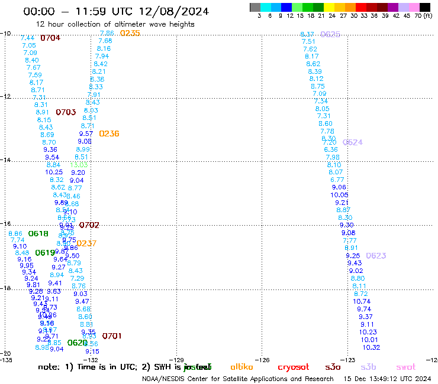This screenshot has width=438, height=384.
Task: Click the longitude axis label -123
Action: point(347,360)
